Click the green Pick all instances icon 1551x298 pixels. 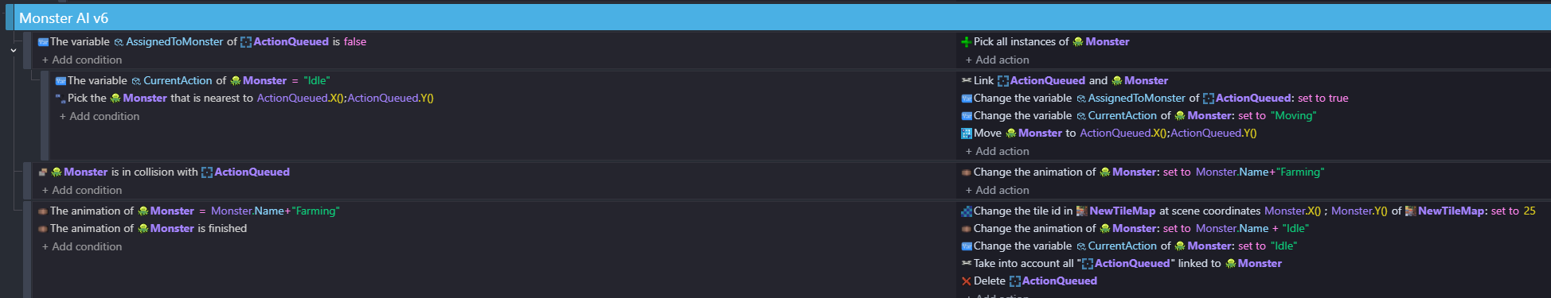(966, 42)
